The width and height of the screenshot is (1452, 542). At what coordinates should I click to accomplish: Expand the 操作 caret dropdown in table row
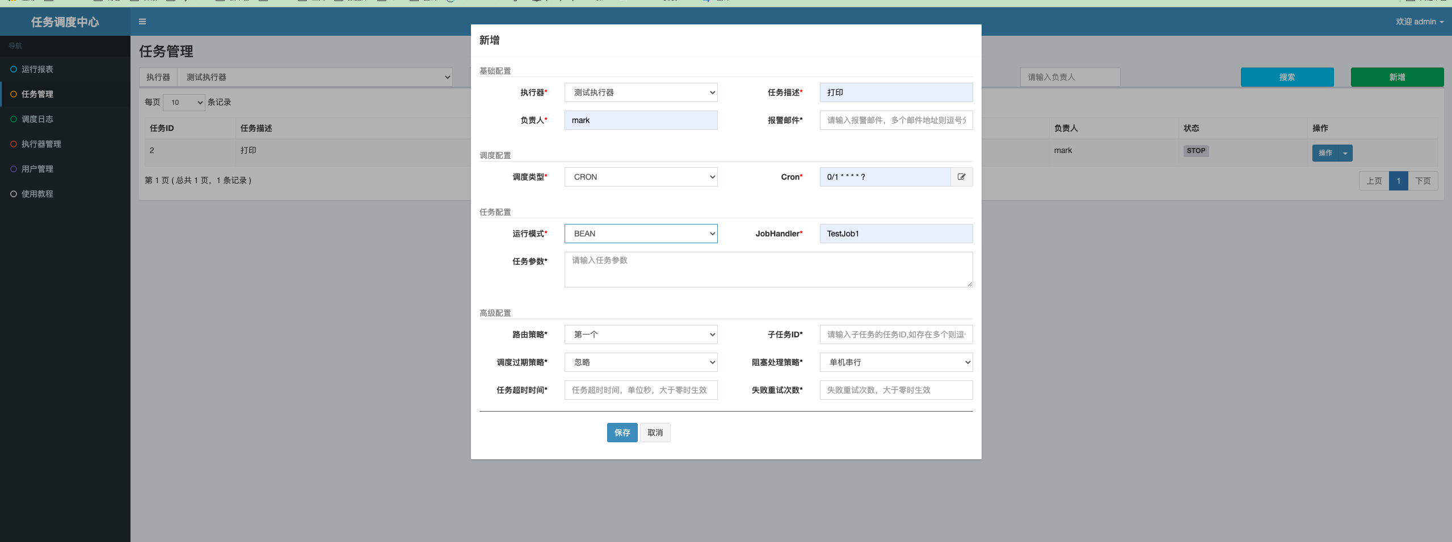click(1345, 153)
